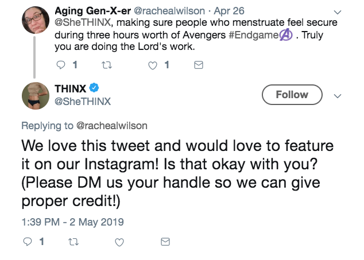Retweet the Aging Gen-X-er tweet
364x260 pixels.
[106, 65]
